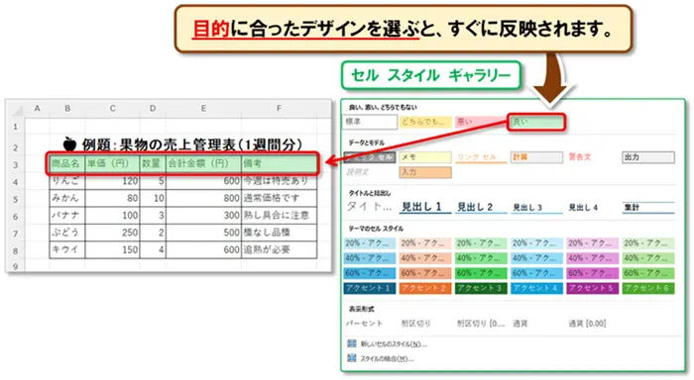
Task: Apply the 見出し 3 heading style
Action: click(x=536, y=207)
